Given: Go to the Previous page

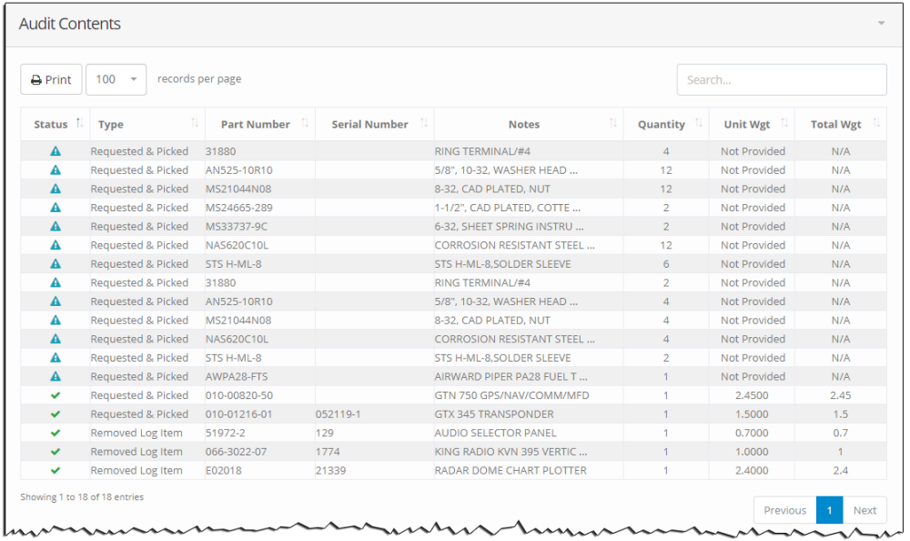Looking at the screenshot, I should (x=784, y=510).
